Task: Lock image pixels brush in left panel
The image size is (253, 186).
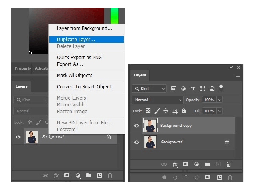Action: pyautogui.click(x=38, y=122)
